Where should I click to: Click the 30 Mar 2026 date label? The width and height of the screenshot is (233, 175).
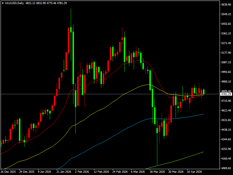point(176,172)
